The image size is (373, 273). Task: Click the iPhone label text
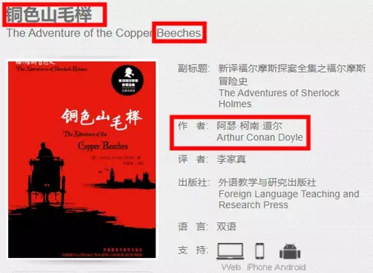click(x=260, y=267)
